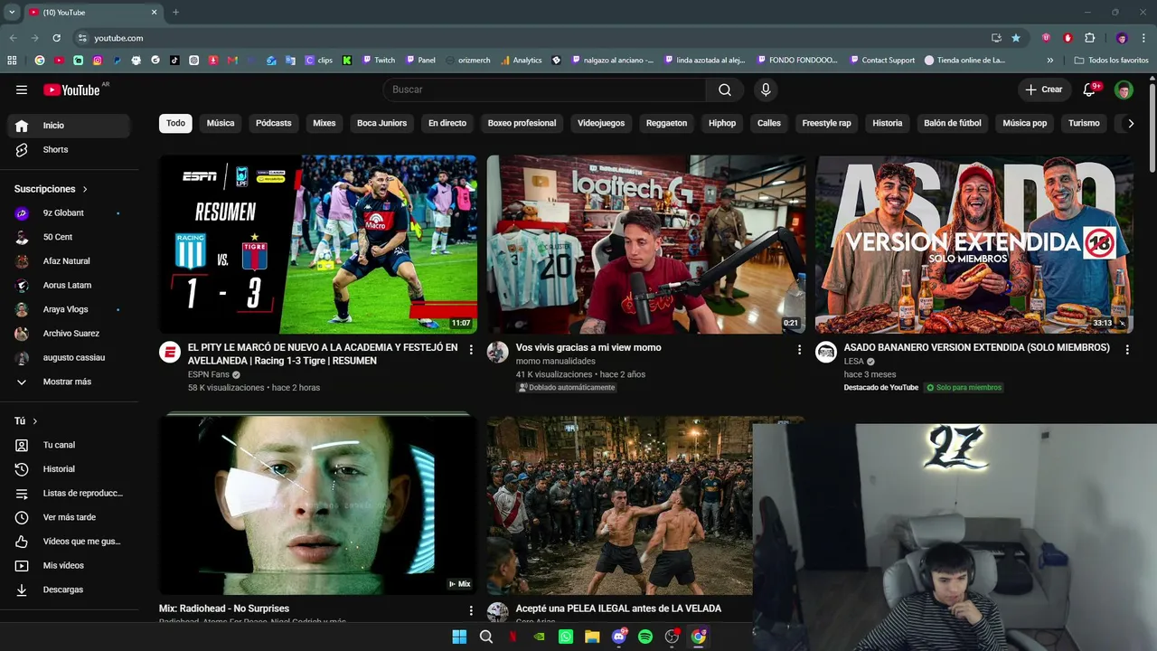
Task: Expand the Suscripciones section chevron
Action: coord(85,189)
